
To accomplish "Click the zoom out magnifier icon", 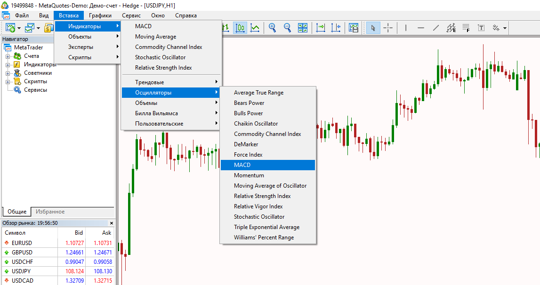I will (287, 28).
